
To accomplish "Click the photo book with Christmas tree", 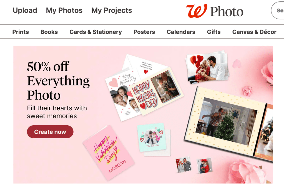I will pyautogui.click(x=228, y=123).
